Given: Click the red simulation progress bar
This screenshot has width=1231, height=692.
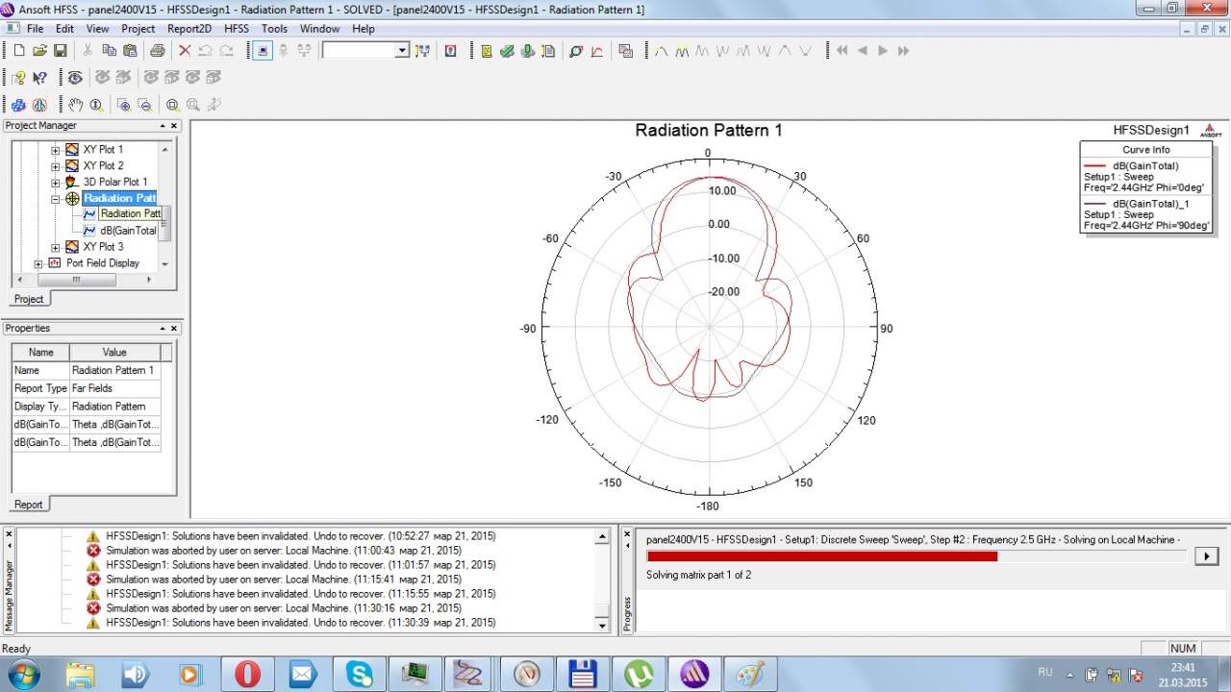Looking at the screenshot, I should click(822, 556).
